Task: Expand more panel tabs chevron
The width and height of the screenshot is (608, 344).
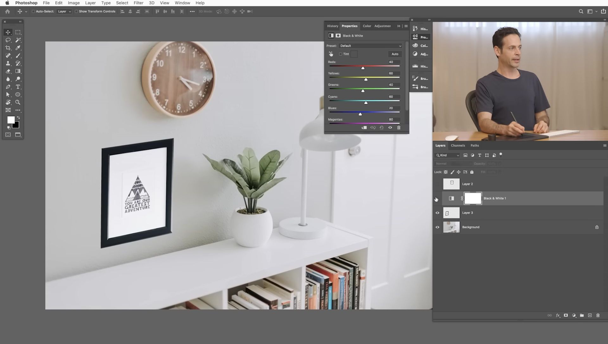Action: coord(399,26)
